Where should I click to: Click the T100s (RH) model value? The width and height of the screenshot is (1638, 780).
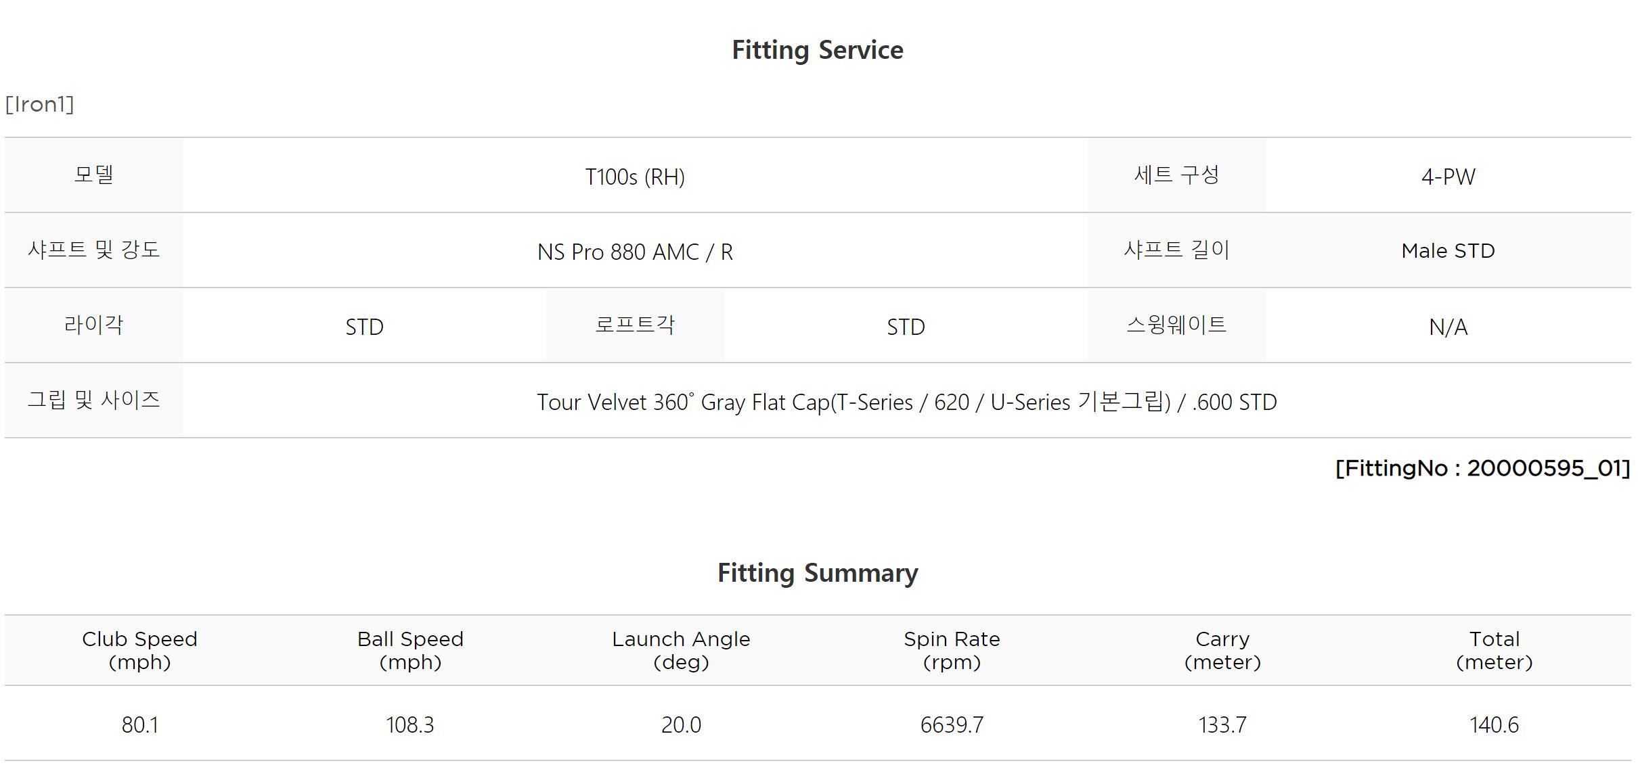(x=635, y=177)
